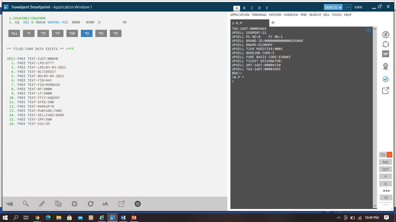Open the magnifier search icon in bottom toolbar
The image size is (396, 222).
pyautogui.click(x=26, y=204)
